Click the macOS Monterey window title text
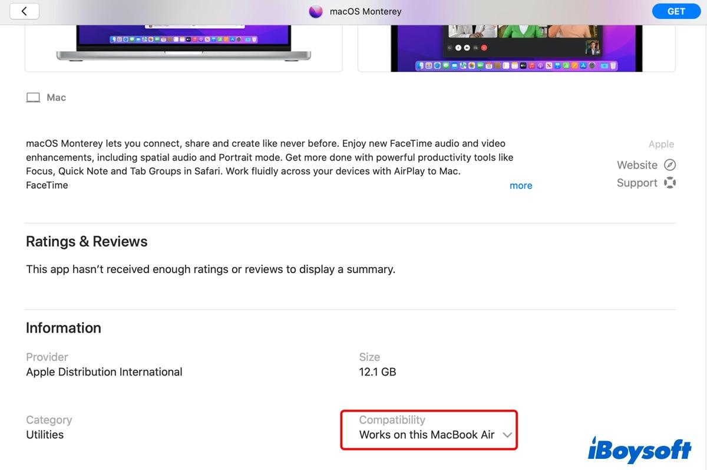The image size is (707, 470). pos(365,12)
